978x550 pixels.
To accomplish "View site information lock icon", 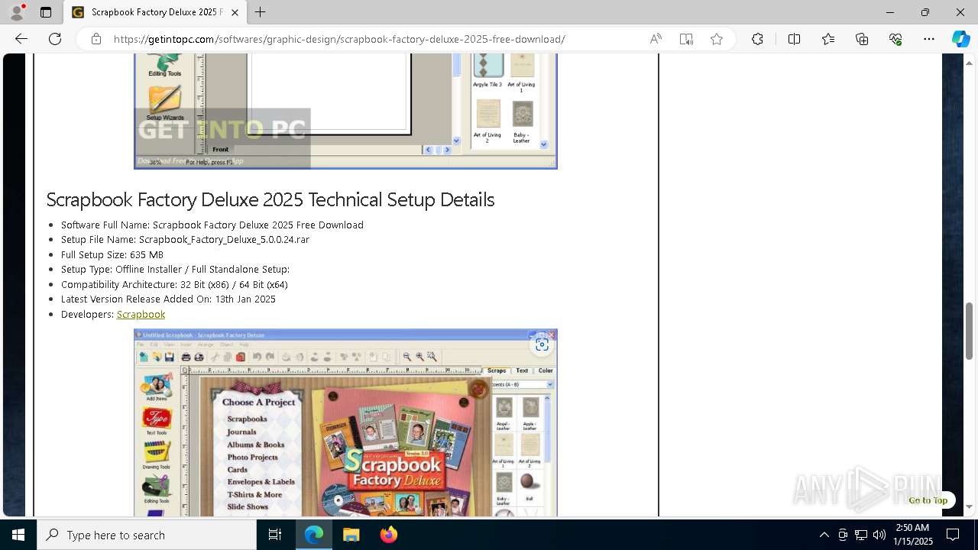I will [96, 39].
